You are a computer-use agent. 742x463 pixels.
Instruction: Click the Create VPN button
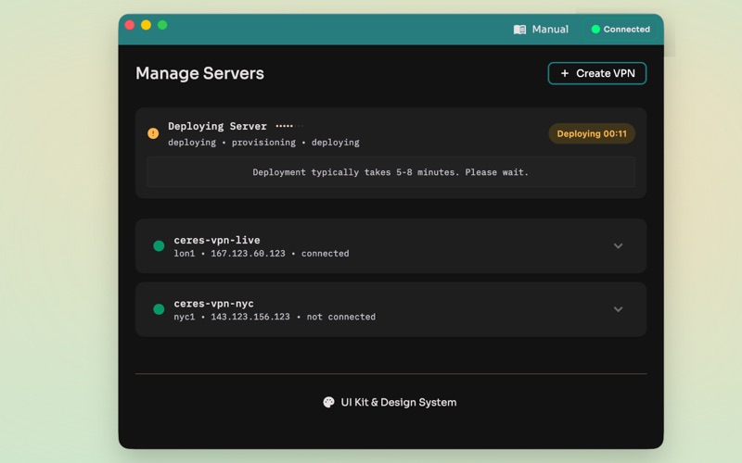(597, 73)
